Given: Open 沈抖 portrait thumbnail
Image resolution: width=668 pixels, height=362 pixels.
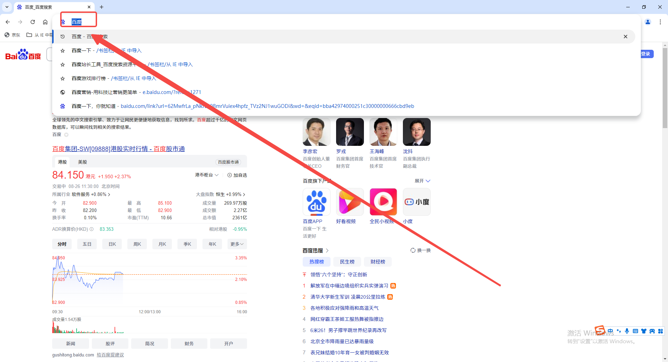Looking at the screenshot, I should click(x=417, y=132).
